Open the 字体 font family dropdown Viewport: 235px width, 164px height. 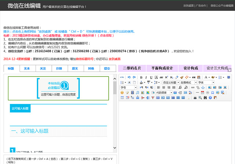[x=206, y=82]
